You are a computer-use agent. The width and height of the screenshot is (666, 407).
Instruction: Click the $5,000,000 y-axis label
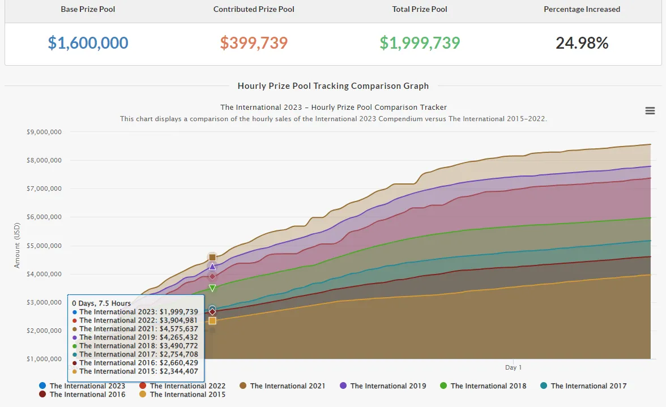coord(44,246)
